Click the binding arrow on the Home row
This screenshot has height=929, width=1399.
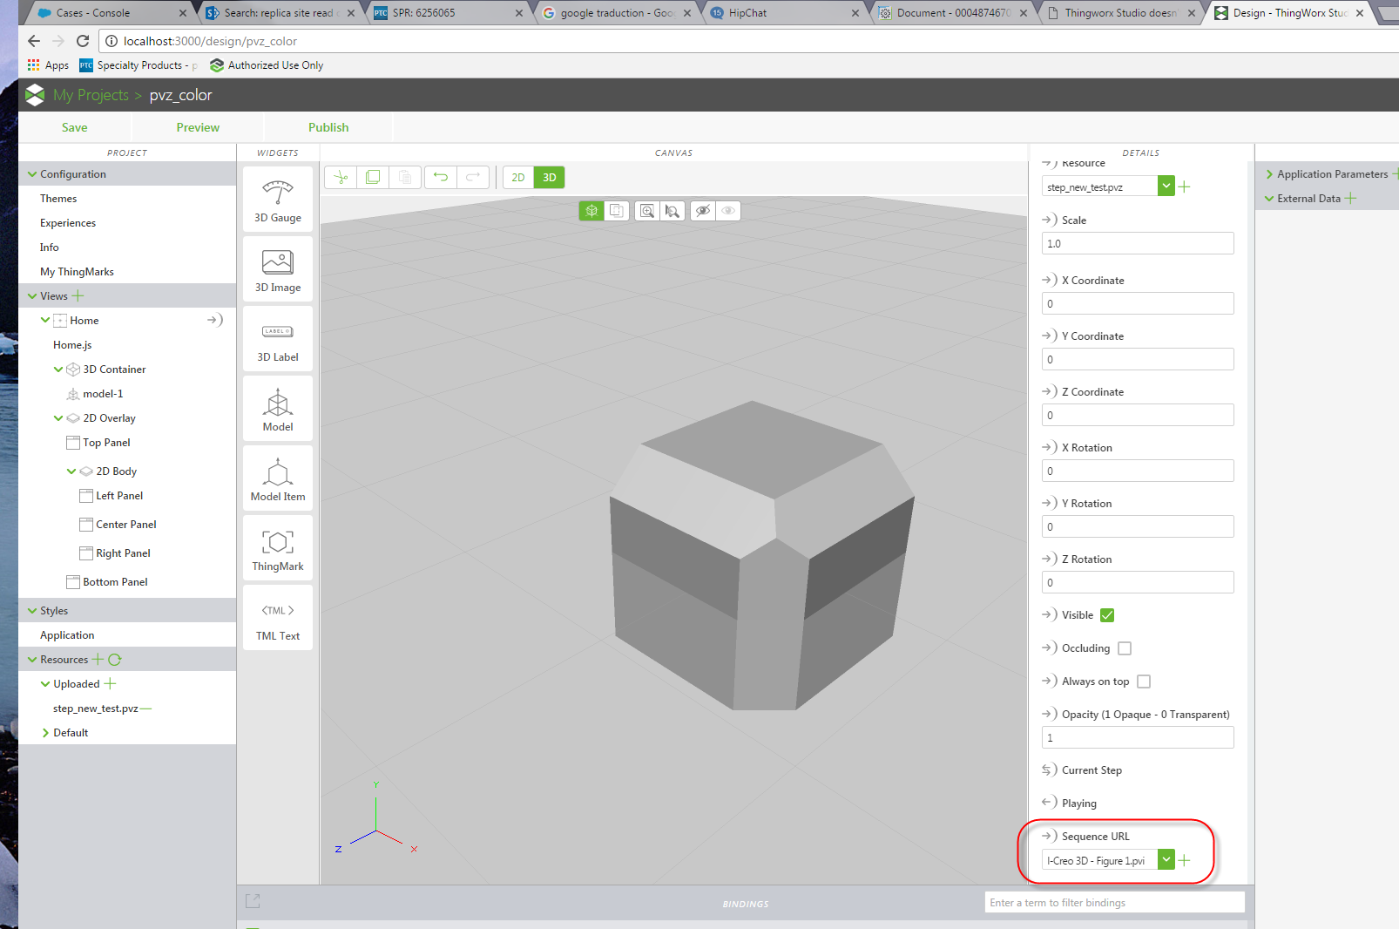coord(215,320)
